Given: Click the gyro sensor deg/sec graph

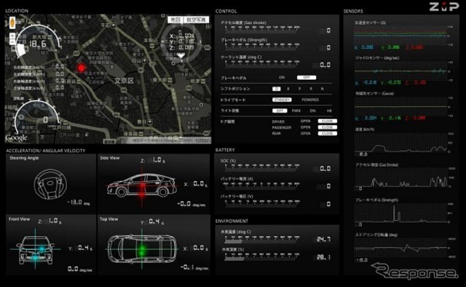Looking at the screenshot, I should click(400, 71).
